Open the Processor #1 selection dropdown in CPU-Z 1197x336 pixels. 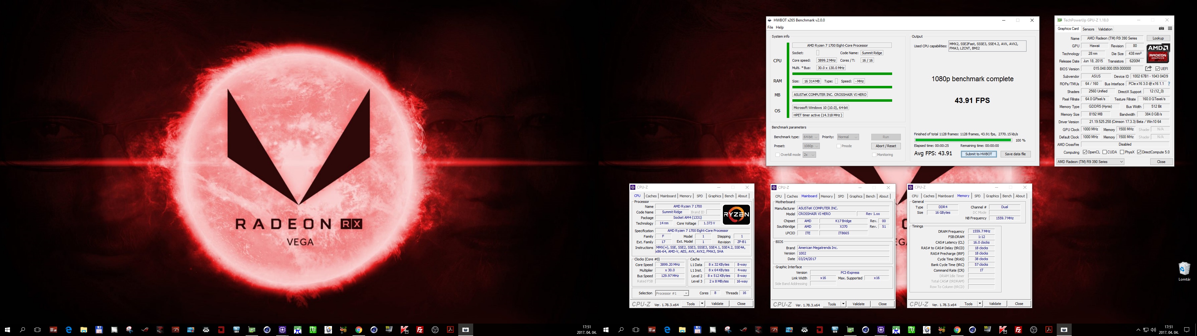[671, 293]
